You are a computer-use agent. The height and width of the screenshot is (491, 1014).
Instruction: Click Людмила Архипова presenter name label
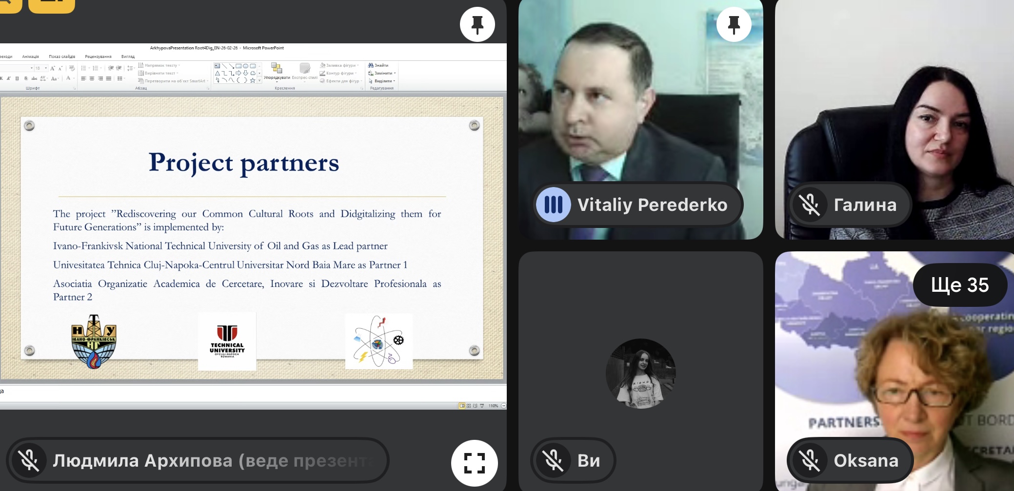(142, 460)
